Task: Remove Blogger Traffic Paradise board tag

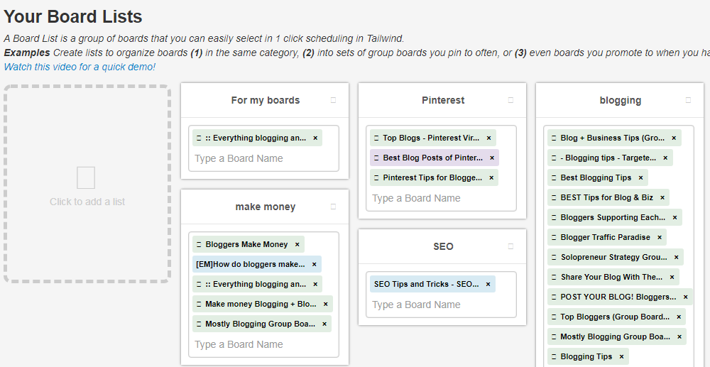Action: coord(659,237)
